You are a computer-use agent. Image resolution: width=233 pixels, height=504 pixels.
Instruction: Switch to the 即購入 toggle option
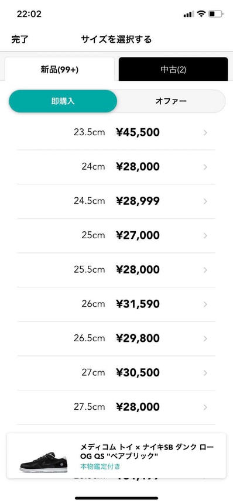[63, 101]
